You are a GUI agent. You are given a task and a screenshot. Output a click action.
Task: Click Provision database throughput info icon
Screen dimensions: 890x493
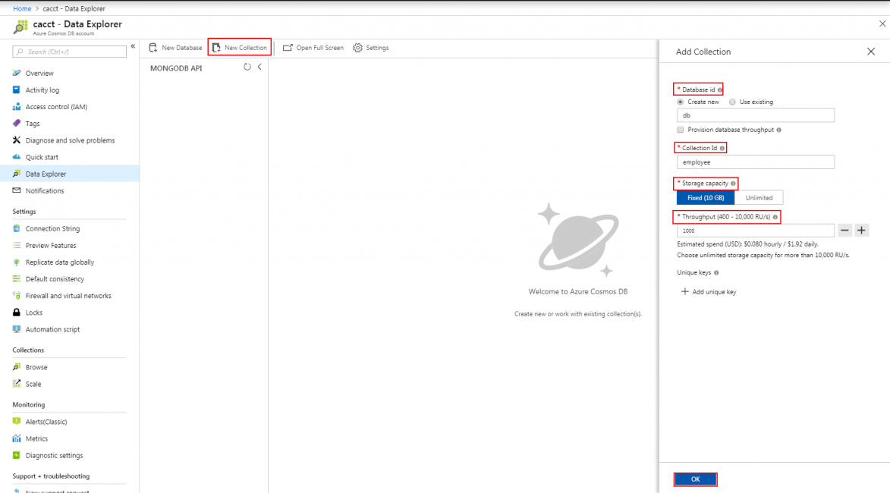pyautogui.click(x=778, y=130)
